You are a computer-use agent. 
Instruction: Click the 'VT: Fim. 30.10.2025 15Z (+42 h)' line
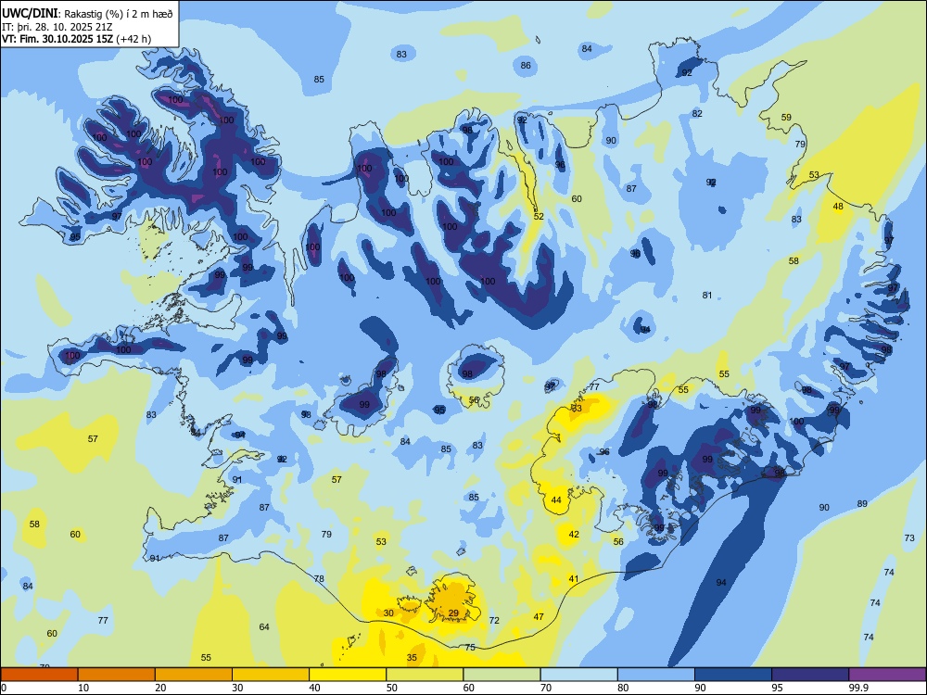[76, 39]
